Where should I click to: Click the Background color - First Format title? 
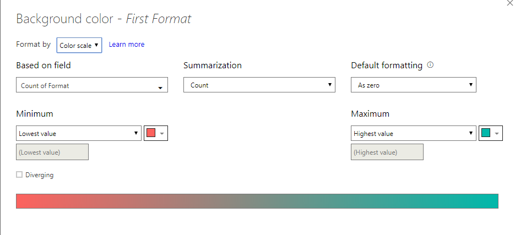click(x=104, y=19)
